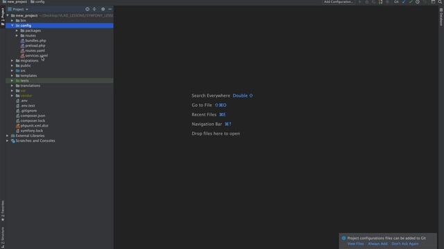Expand the packages folder arrow
The height and width of the screenshot is (249, 444).
click(x=17, y=30)
